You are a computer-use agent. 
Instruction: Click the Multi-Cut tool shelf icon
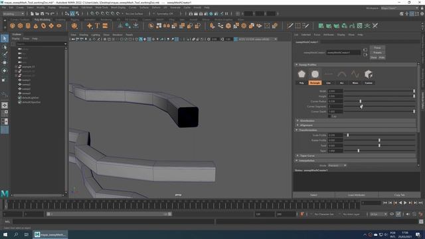coord(290,26)
